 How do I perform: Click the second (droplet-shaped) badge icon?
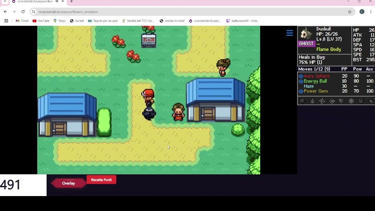point(312,101)
